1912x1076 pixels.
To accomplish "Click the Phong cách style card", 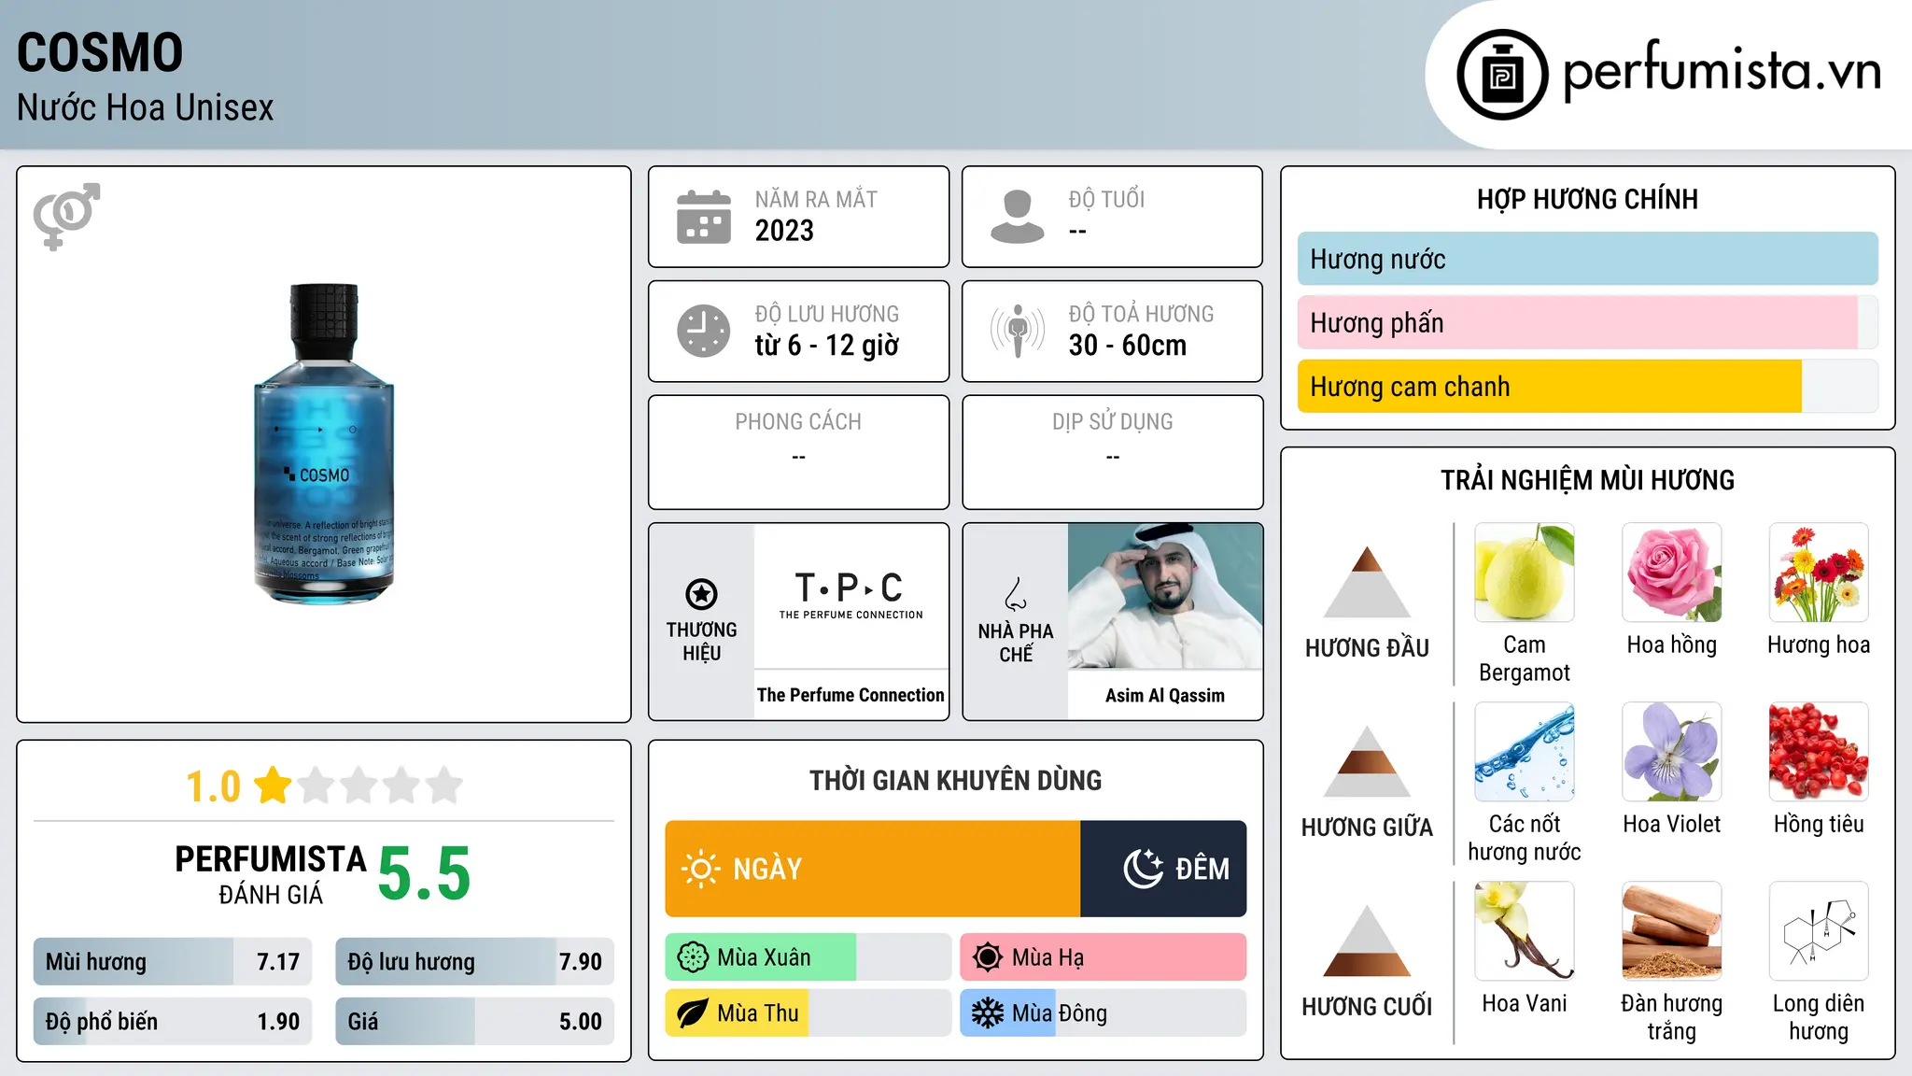I will 798,452.
